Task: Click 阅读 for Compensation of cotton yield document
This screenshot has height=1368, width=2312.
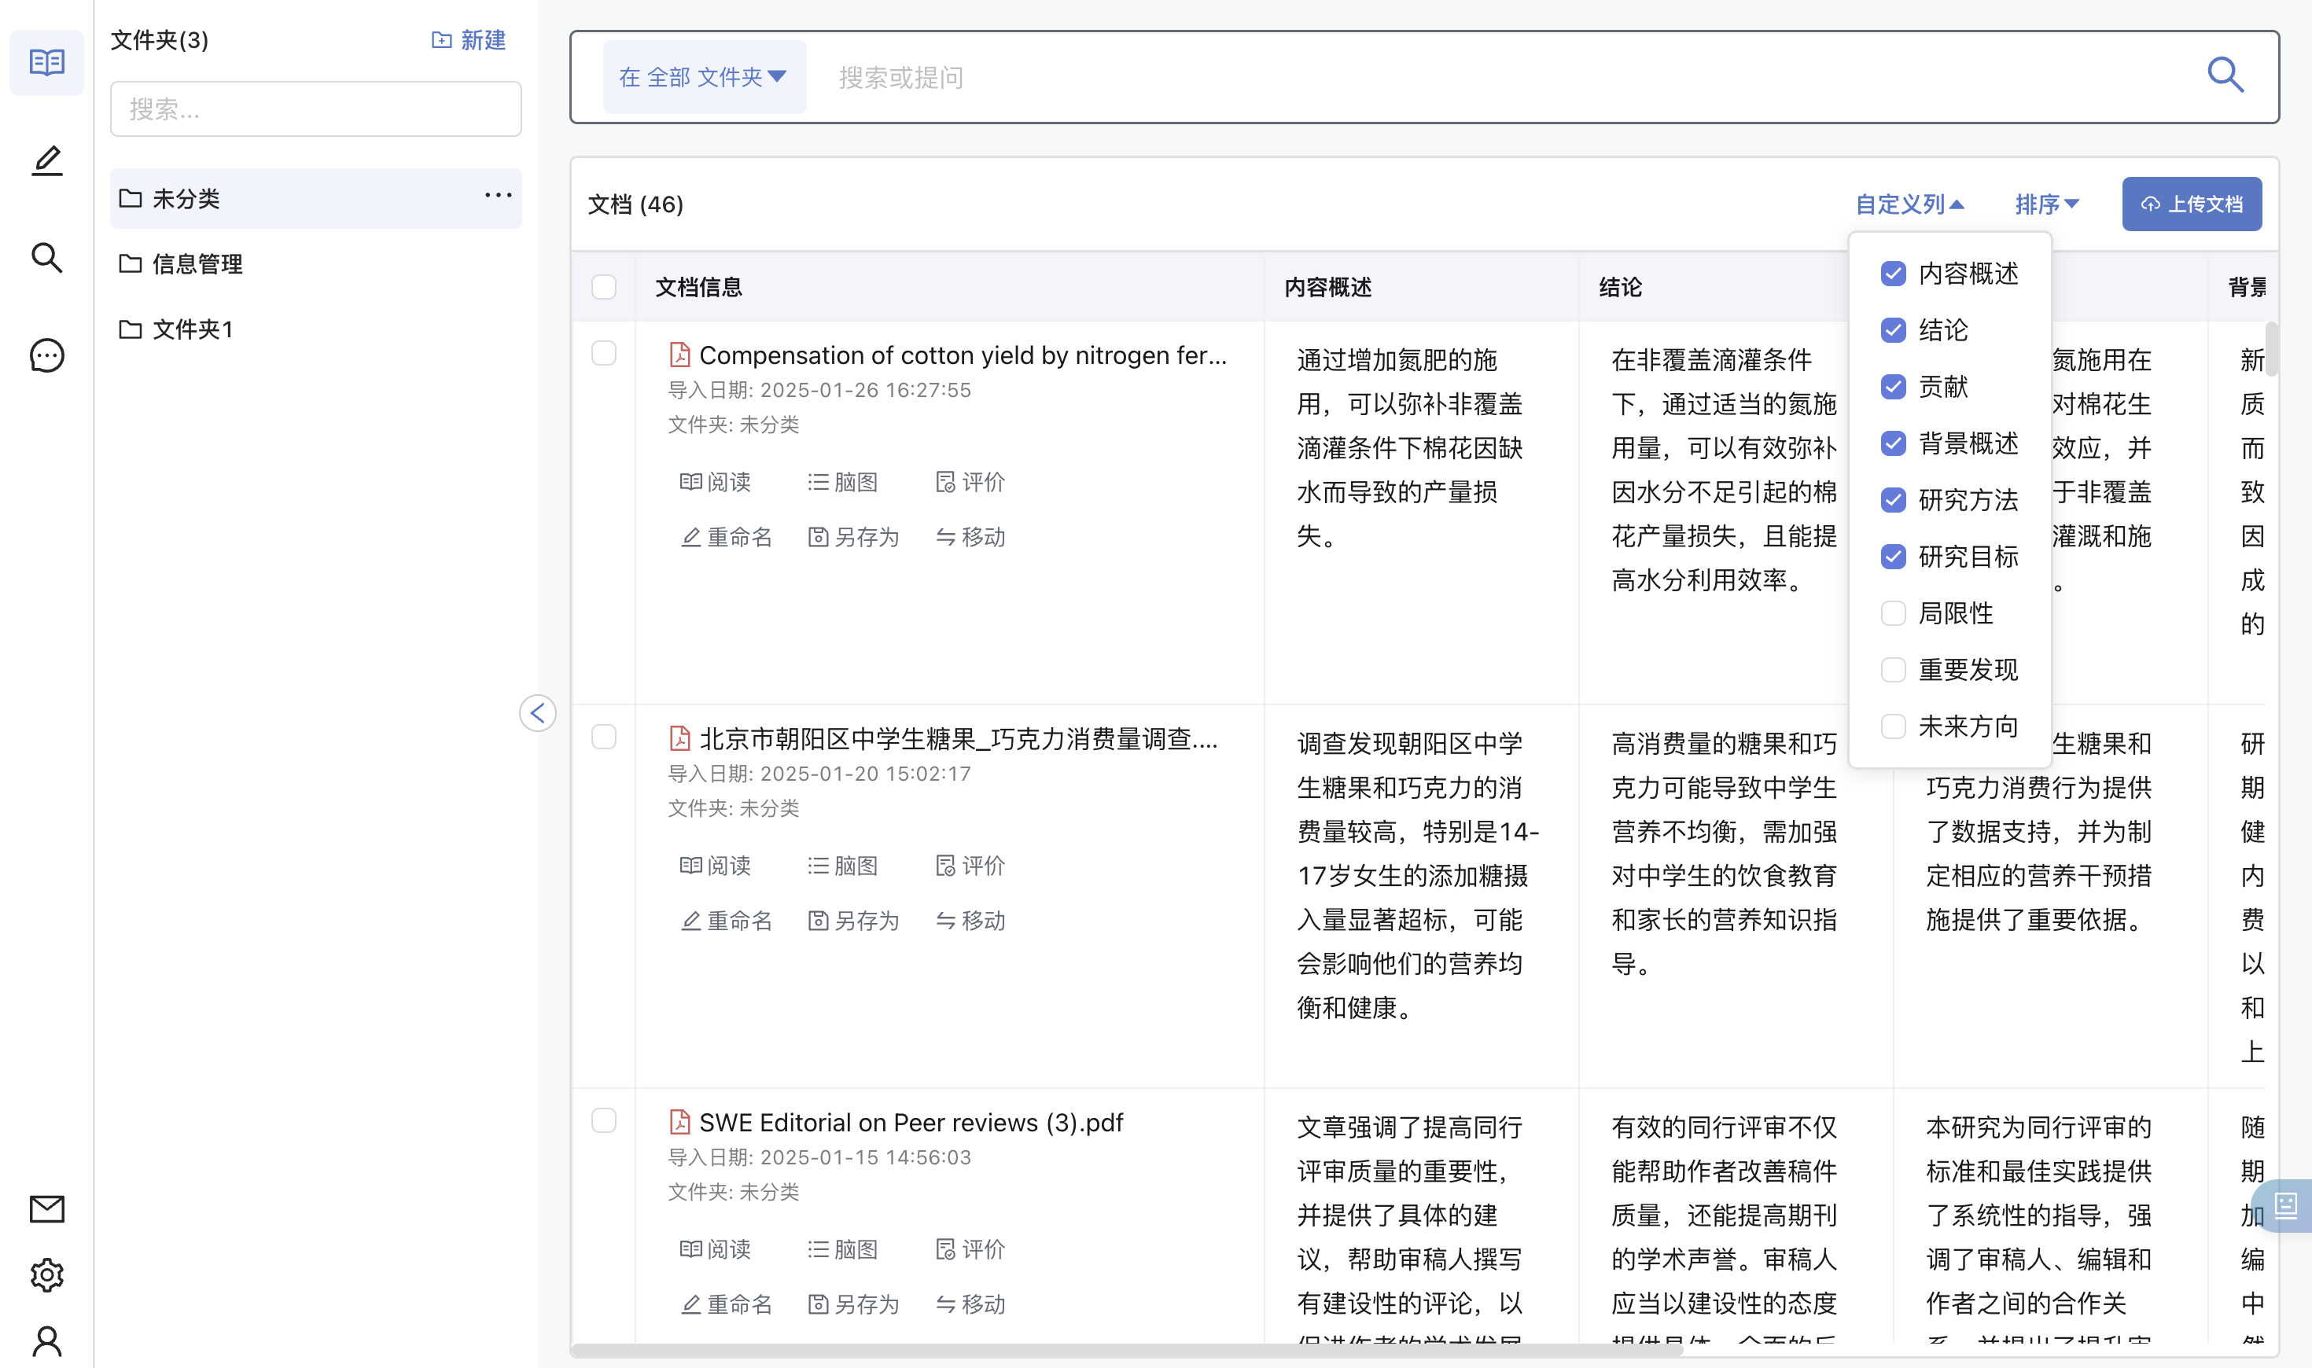Action: [716, 482]
